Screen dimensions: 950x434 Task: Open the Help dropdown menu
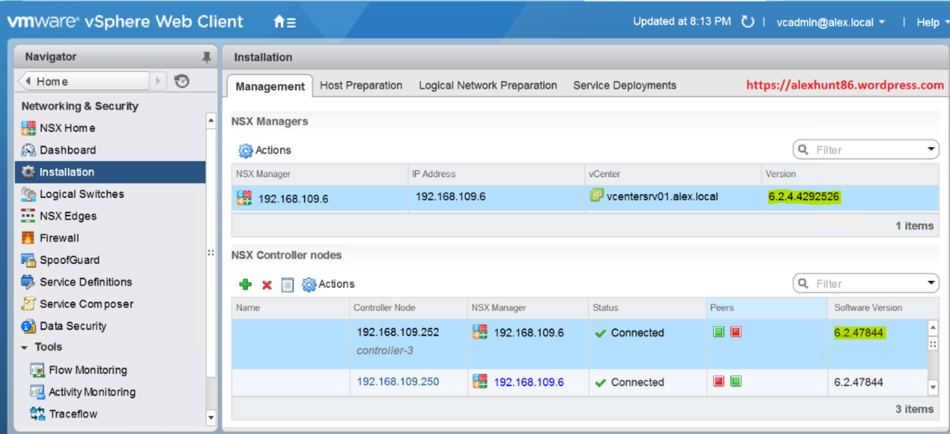click(933, 23)
